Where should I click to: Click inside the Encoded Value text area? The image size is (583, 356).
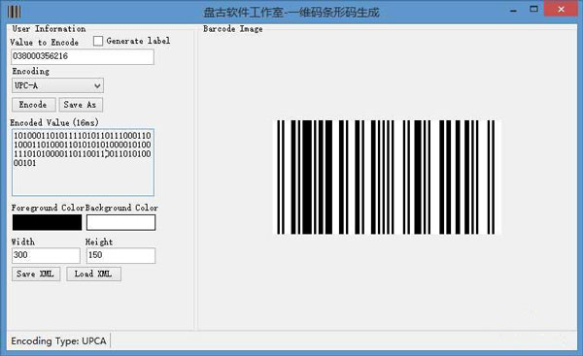point(83,162)
